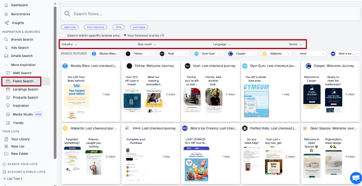Viewport: 362px width, 186px height.
Task: Click the Nick's Ice Creams card logo
Action: click(185, 128)
